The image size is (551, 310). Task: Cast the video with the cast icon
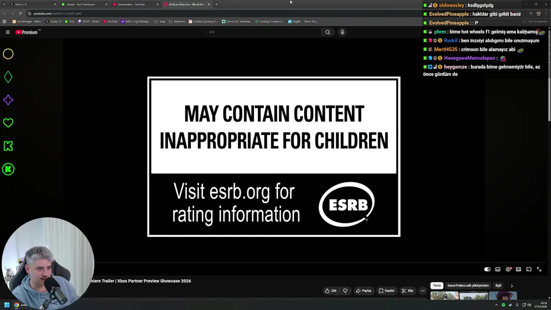[529, 270]
